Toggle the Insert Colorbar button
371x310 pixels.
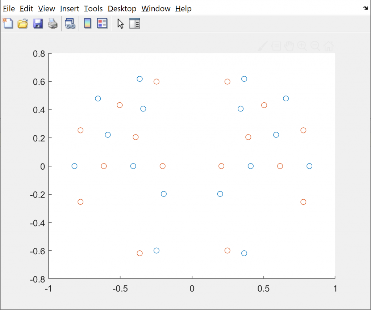[x=87, y=24]
